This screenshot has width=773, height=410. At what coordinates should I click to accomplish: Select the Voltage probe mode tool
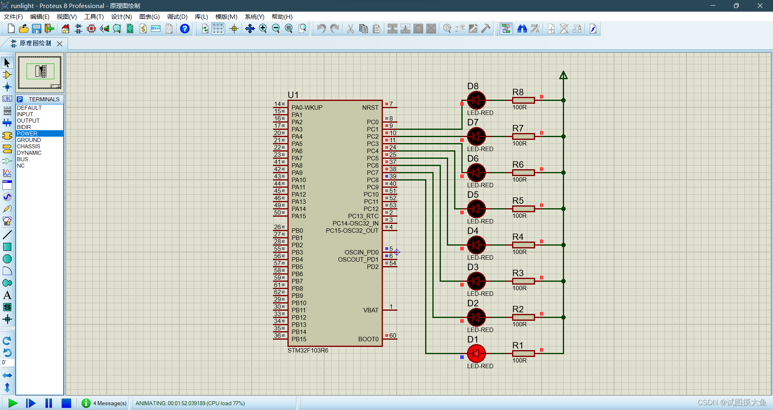[6, 209]
